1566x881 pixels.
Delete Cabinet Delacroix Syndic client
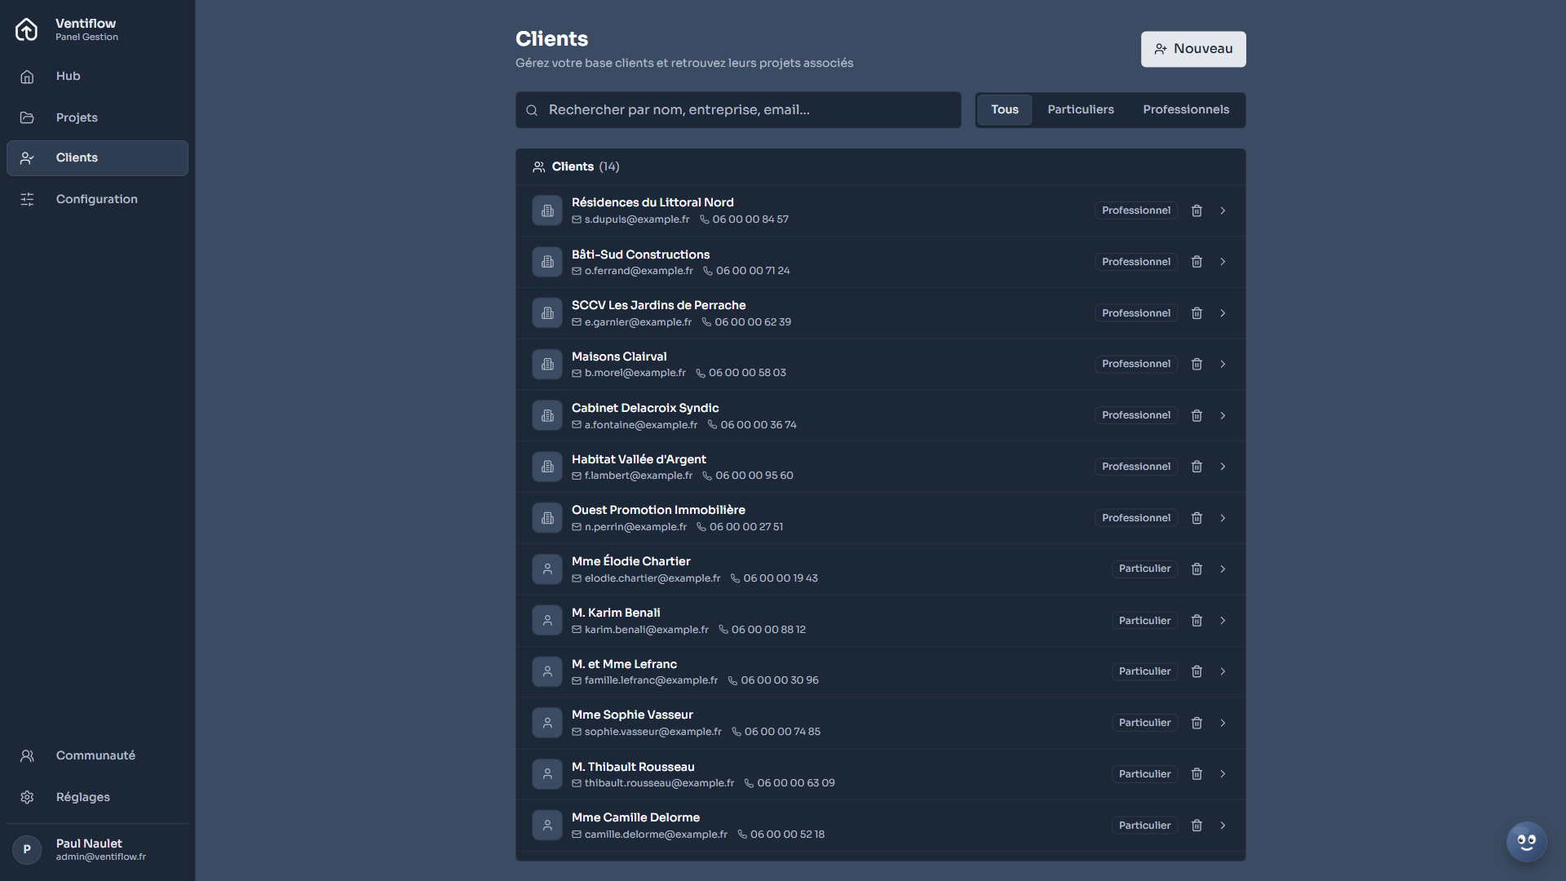[1197, 415]
